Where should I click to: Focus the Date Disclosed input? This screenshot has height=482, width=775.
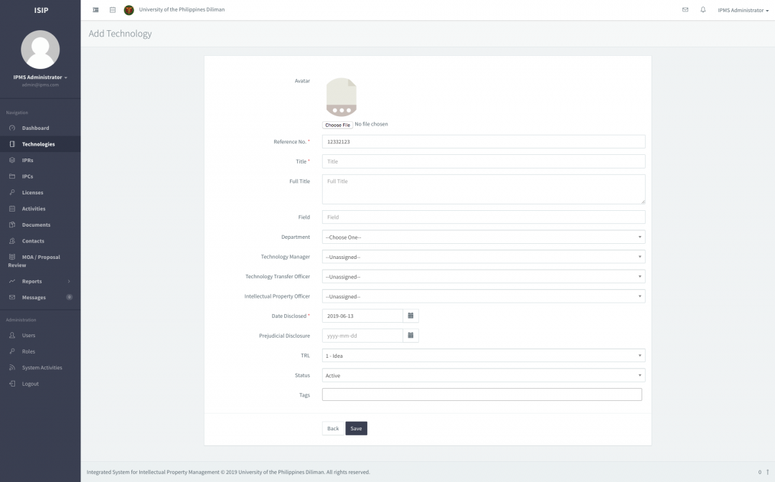[x=362, y=316]
